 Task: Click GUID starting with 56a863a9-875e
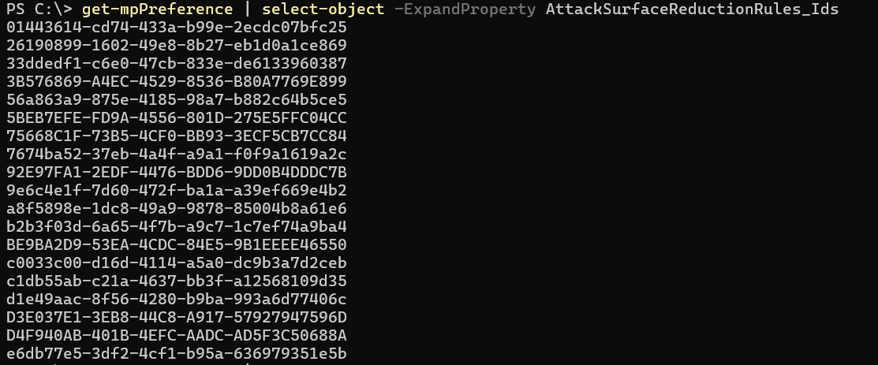pos(177,99)
